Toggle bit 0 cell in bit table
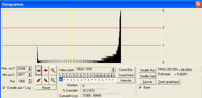The width and height of the screenshot is (202, 98). (61, 80)
